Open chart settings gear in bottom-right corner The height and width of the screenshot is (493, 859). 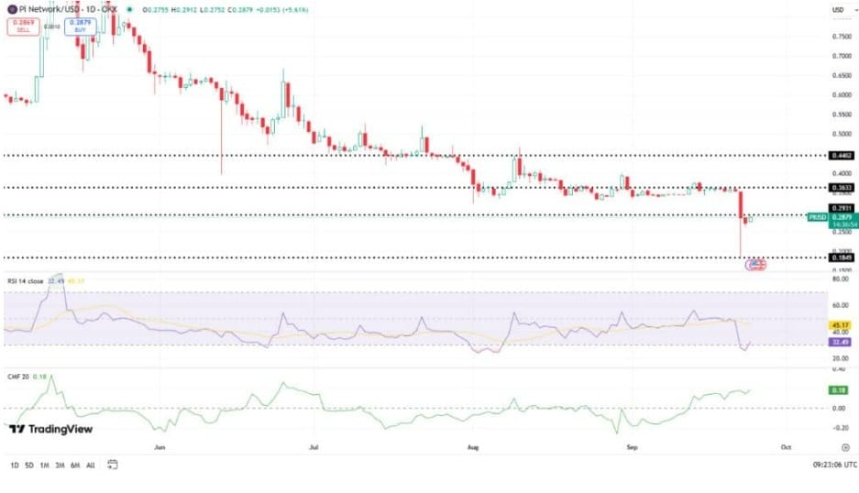pos(845,447)
